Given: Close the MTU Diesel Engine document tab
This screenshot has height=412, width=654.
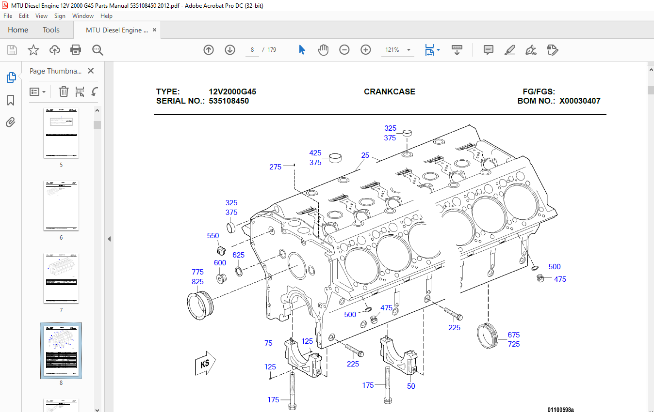Looking at the screenshot, I should [x=155, y=30].
